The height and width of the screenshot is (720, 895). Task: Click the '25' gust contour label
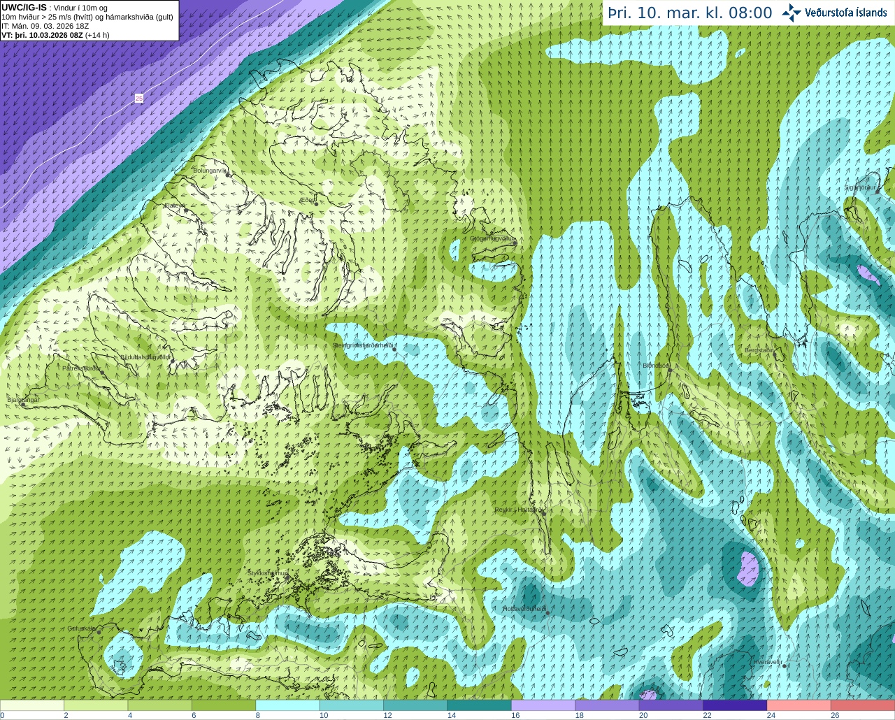click(139, 99)
